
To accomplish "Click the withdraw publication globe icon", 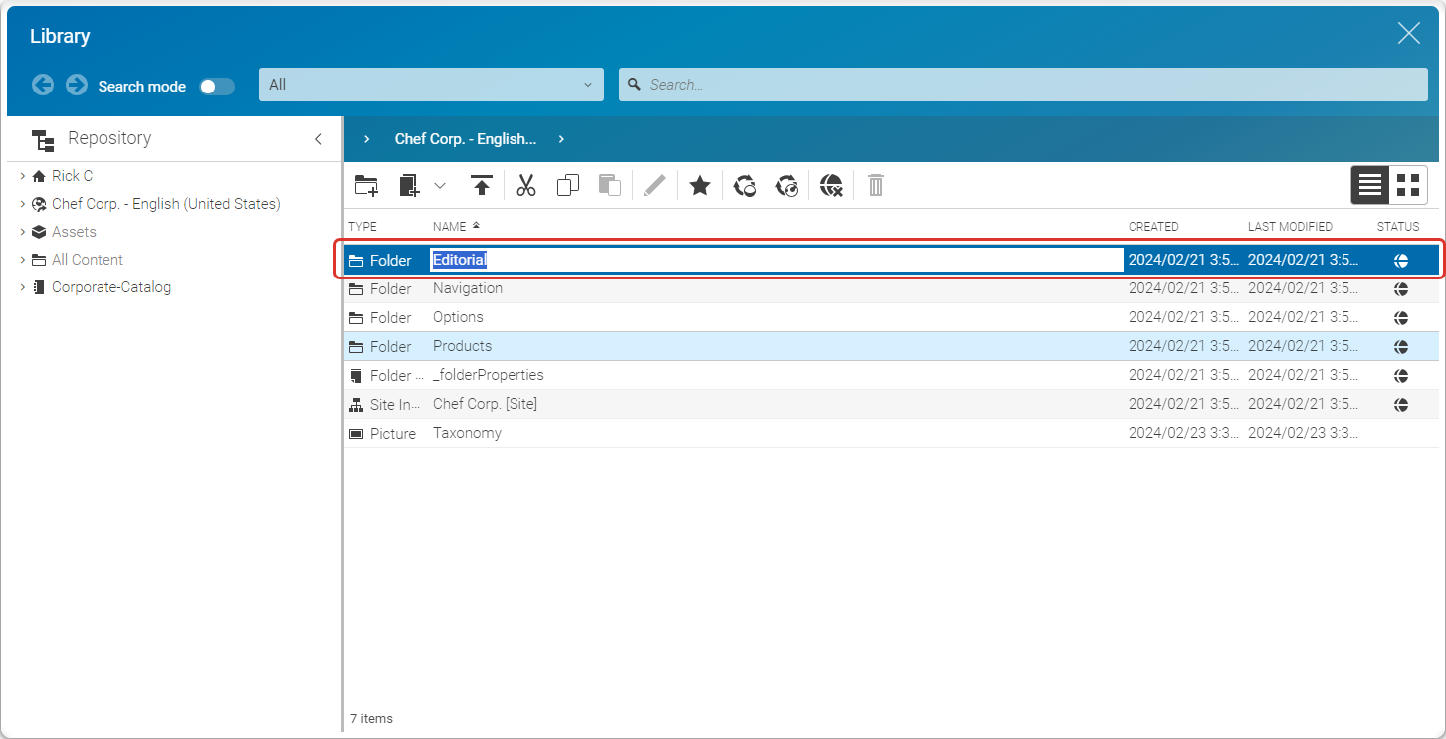I will [x=831, y=185].
